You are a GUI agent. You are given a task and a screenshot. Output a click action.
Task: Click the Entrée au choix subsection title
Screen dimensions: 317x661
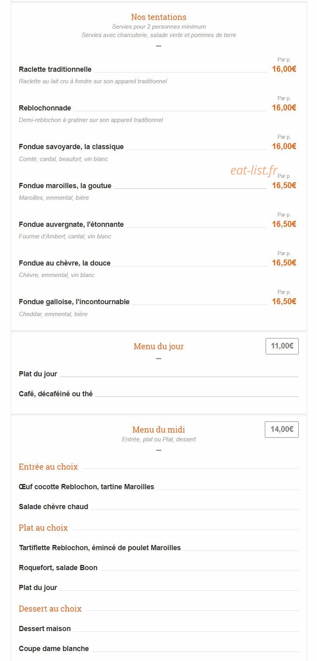point(48,466)
